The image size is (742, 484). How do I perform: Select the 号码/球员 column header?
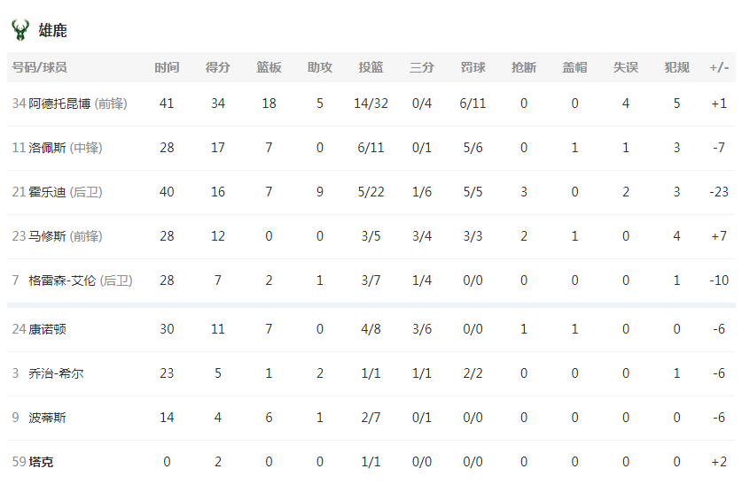39,67
